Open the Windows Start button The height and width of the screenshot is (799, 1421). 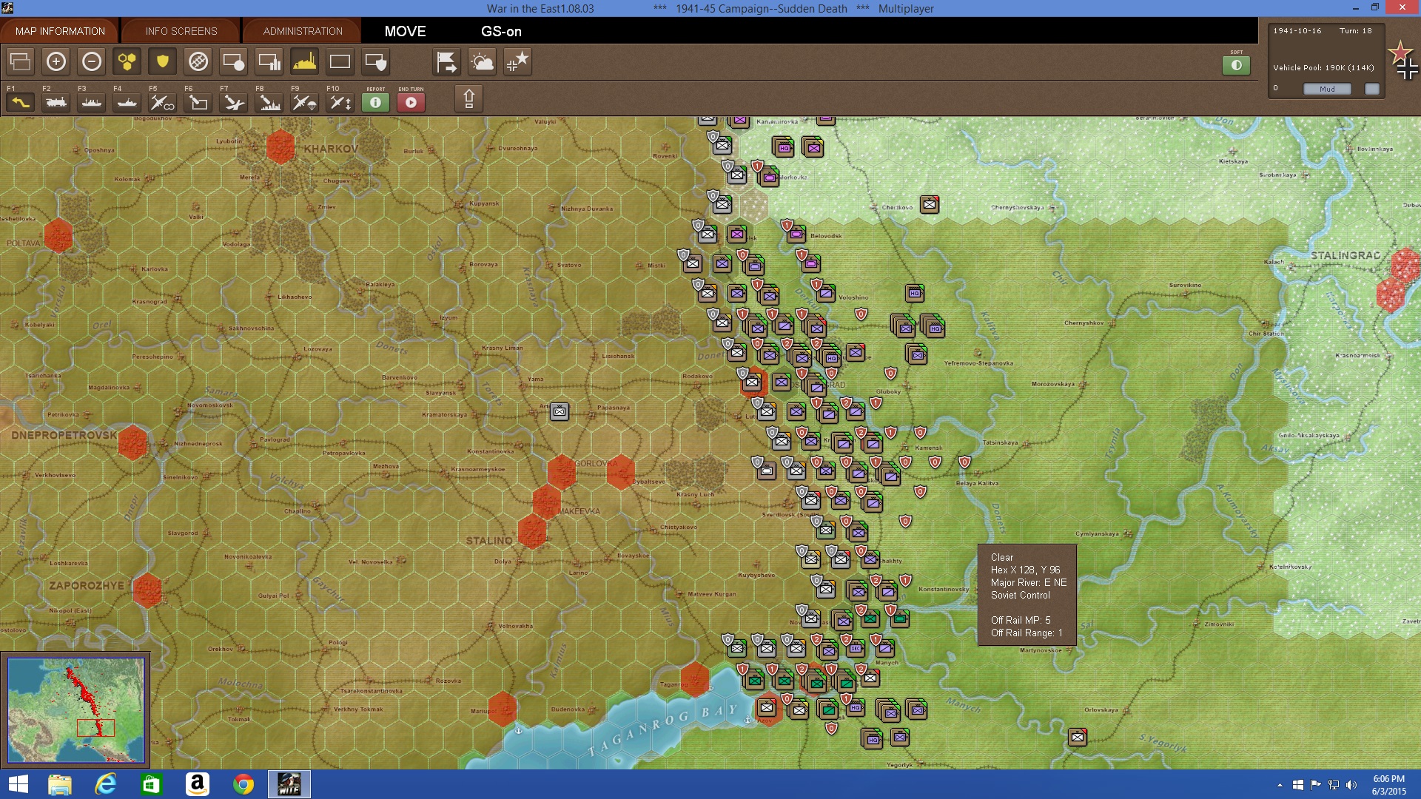coord(18,784)
